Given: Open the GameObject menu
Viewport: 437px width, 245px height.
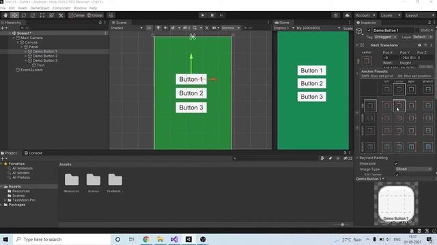Looking at the screenshot, I should click(x=40, y=8).
